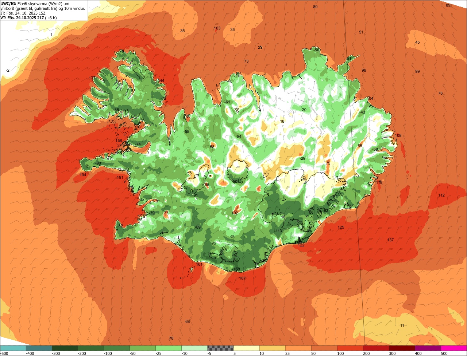Click the legend swatch between -400 and -300
Screen dimensions: 467x356
(39, 348)
